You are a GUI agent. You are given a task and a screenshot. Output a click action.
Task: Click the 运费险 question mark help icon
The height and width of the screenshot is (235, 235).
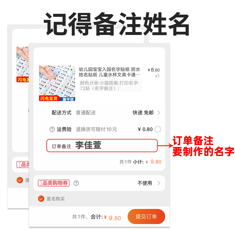click(52, 129)
